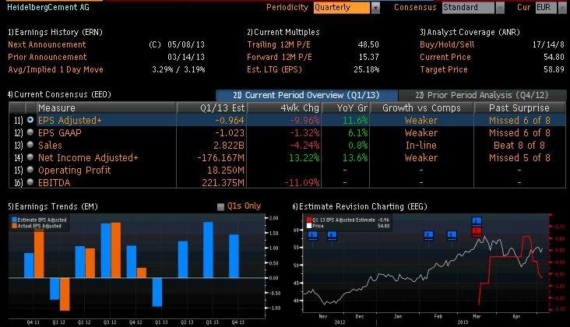Select the EPS Adjusted+ radio button

click(30, 120)
